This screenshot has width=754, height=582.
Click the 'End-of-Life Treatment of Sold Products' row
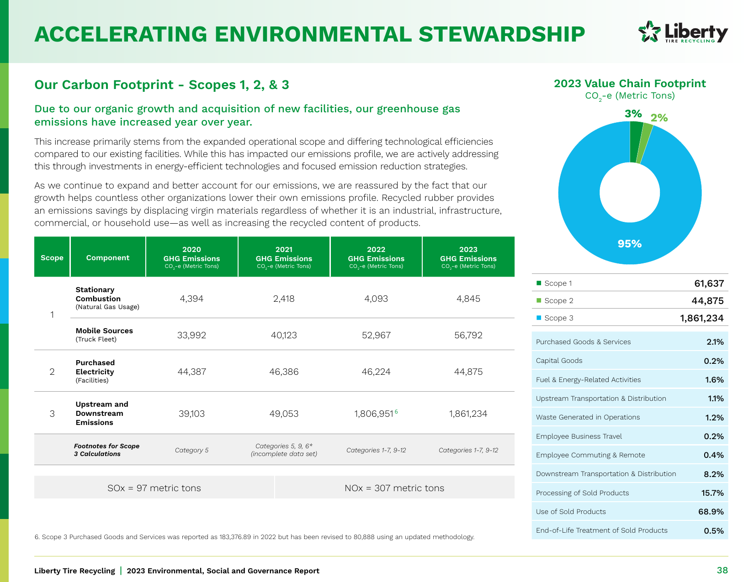point(630,530)
